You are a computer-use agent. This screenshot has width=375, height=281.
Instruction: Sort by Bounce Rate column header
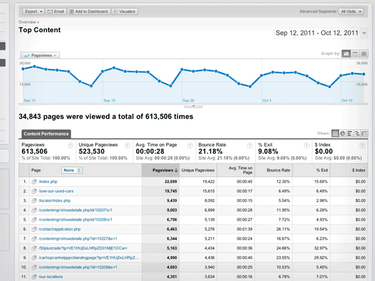pos(274,170)
